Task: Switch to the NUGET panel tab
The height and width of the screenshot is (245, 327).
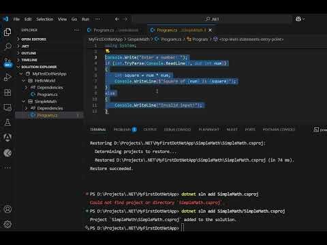Action: 232,129
